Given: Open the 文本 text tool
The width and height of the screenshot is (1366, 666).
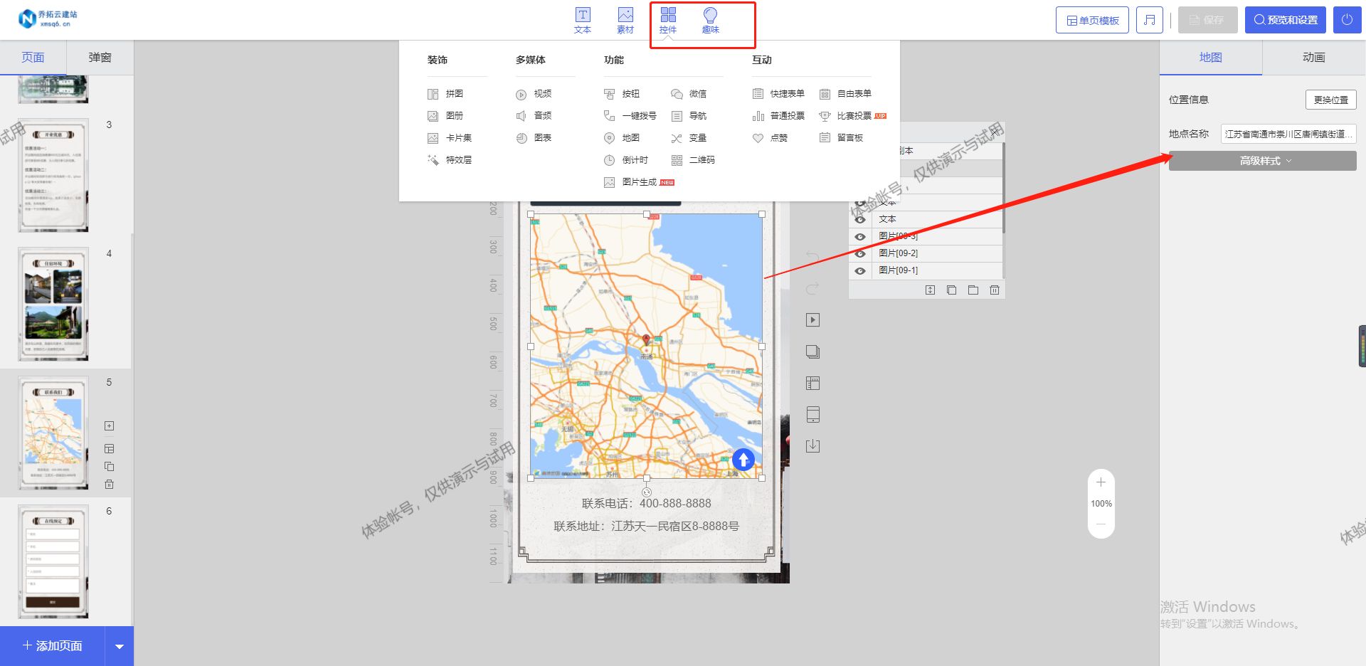Looking at the screenshot, I should tap(582, 20).
